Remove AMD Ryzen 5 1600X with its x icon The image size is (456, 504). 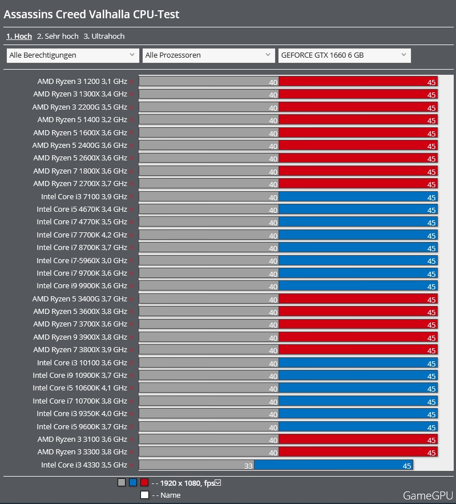[x=131, y=133]
